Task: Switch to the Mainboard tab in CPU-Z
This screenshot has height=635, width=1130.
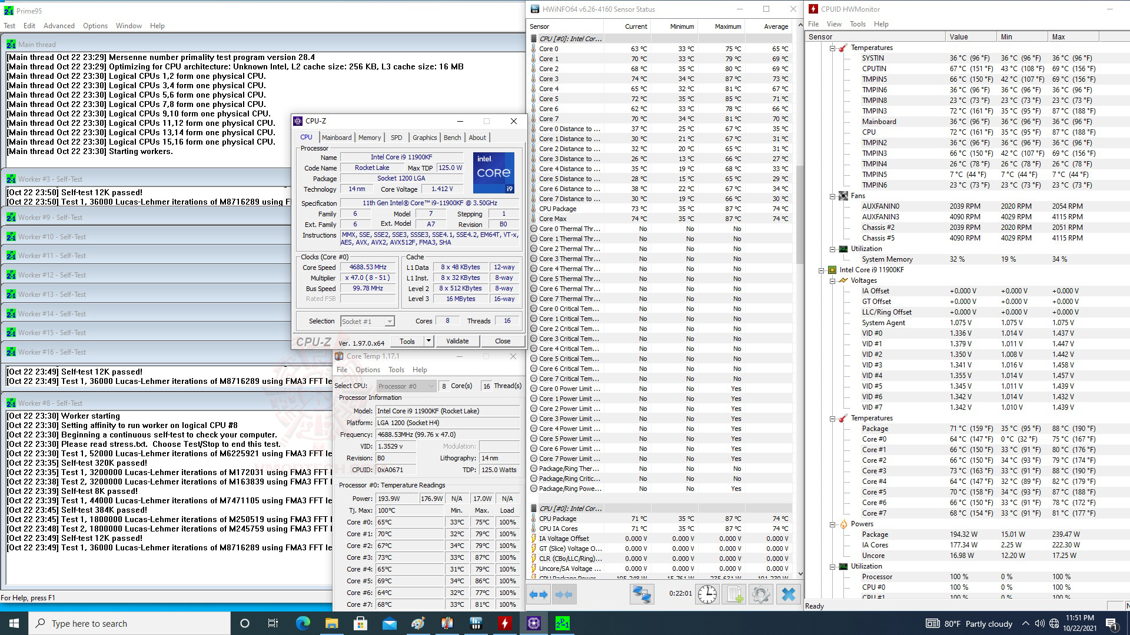Action: (x=336, y=138)
